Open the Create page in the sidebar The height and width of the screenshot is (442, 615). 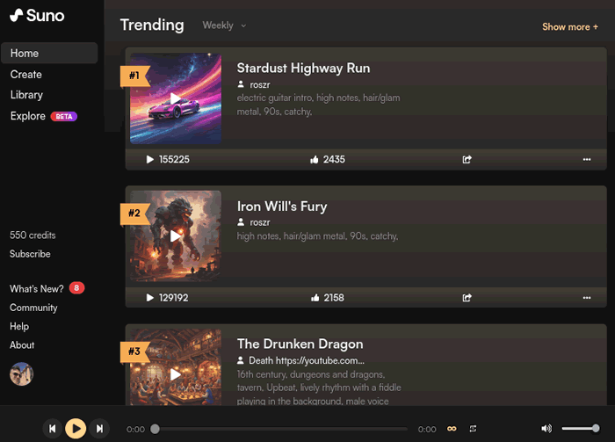click(x=26, y=75)
